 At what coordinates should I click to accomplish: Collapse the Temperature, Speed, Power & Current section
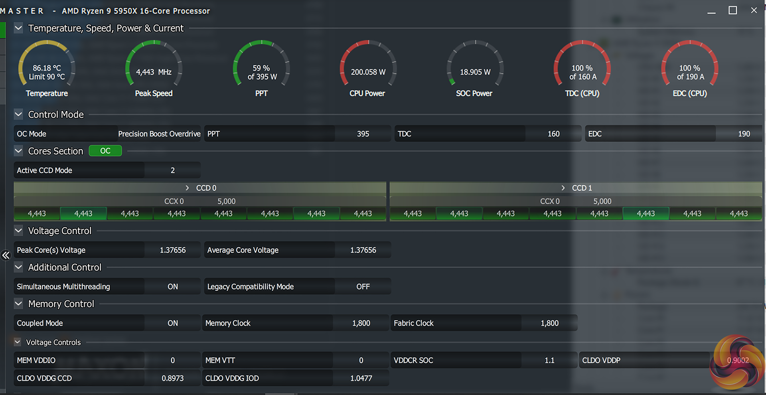[18, 28]
